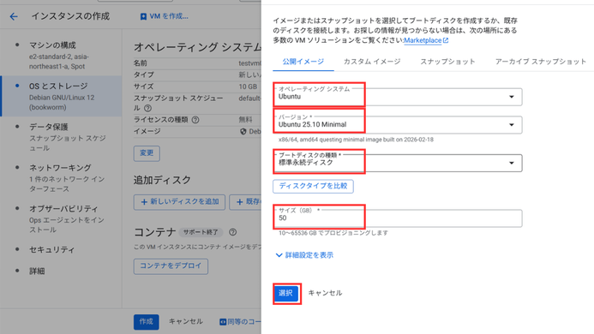Viewport: 594px width, 334px height.
Task: Open バージョン dropdown showing Ubuntu 25.10 Minimal
Action: [398, 124]
